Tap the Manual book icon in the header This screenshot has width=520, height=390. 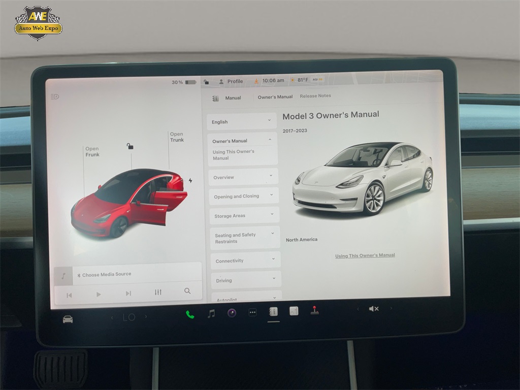(x=215, y=98)
